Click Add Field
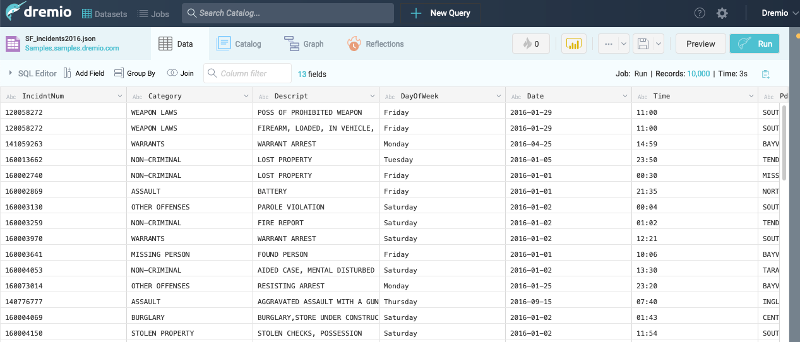Image resolution: width=800 pixels, height=342 pixels. pos(84,73)
